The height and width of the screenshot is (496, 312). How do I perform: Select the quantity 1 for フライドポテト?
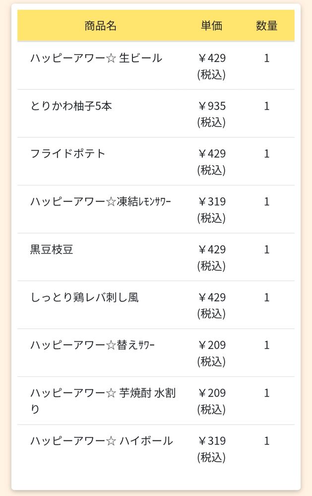267,154
